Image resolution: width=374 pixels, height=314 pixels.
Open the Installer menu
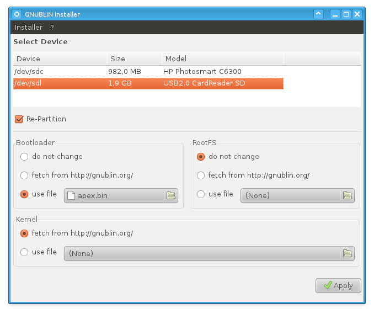pyautogui.click(x=29, y=27)
